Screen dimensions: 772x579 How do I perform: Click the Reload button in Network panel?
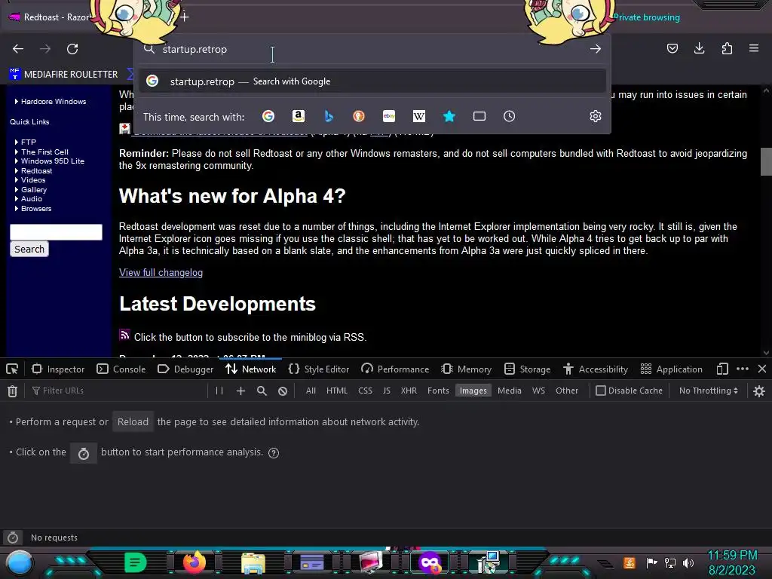pos(133,422)
